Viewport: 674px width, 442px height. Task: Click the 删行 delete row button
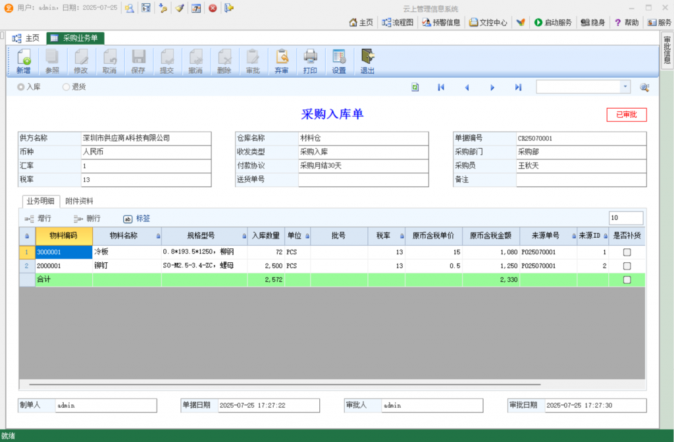coord(88,219)
